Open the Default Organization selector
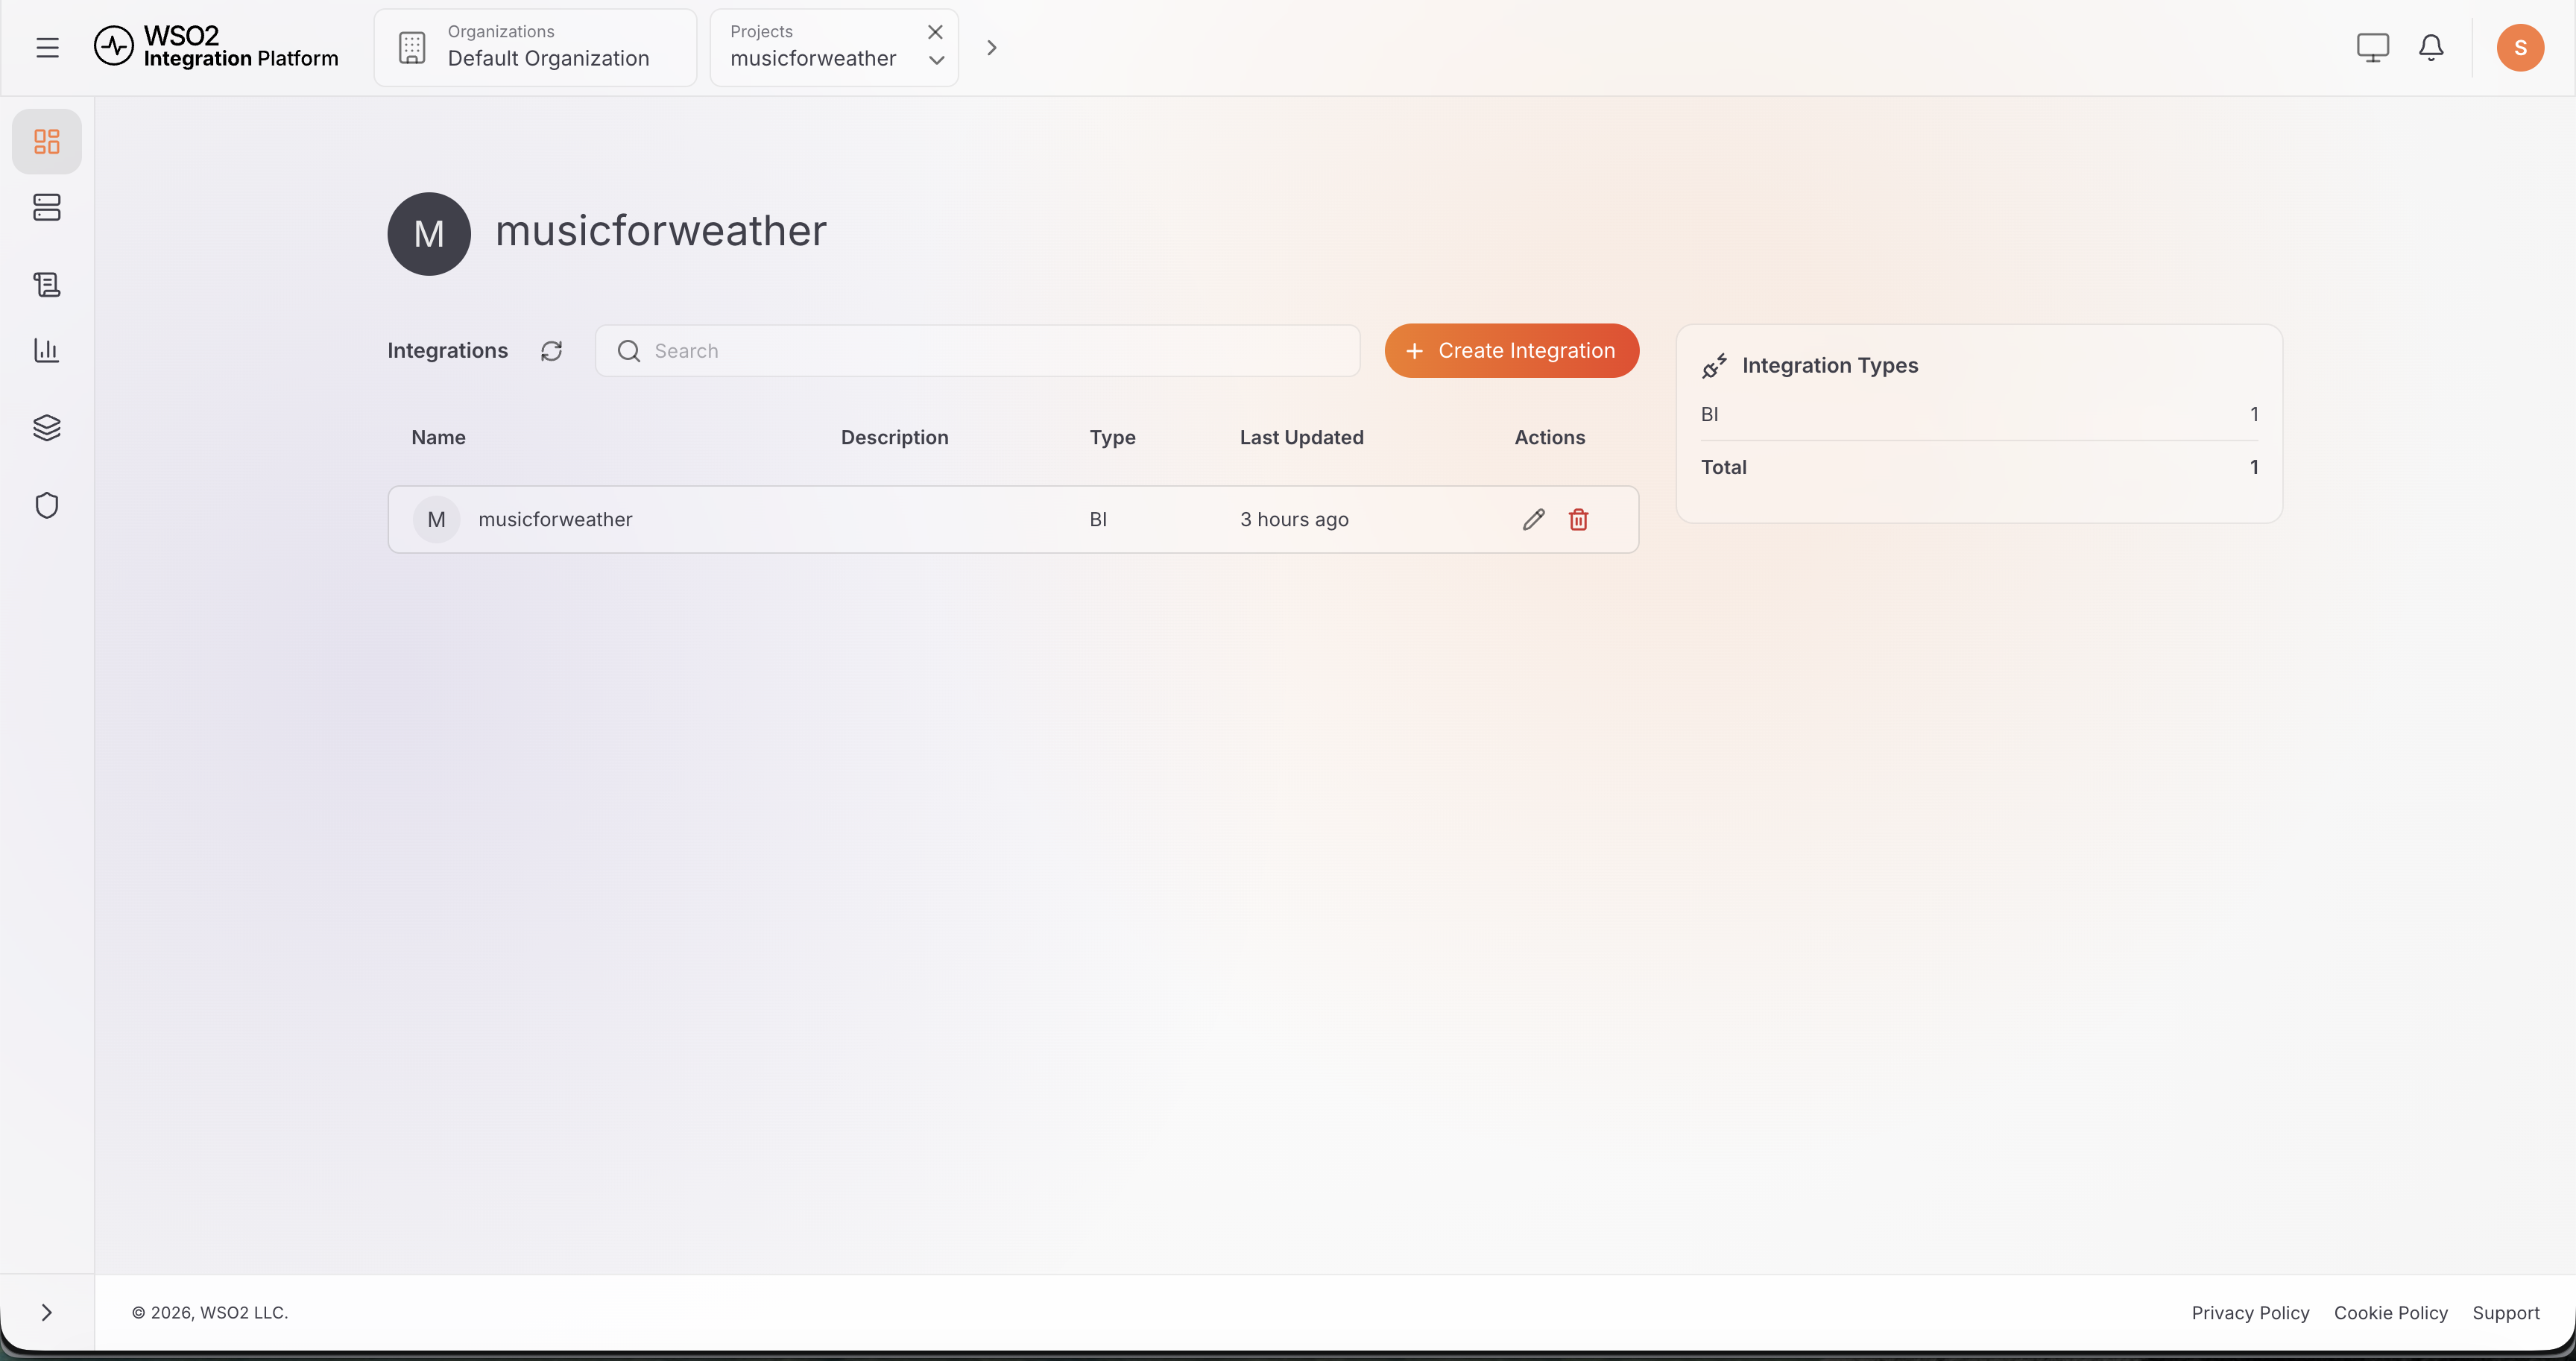 pyautogui.click(x=535, y=47)
